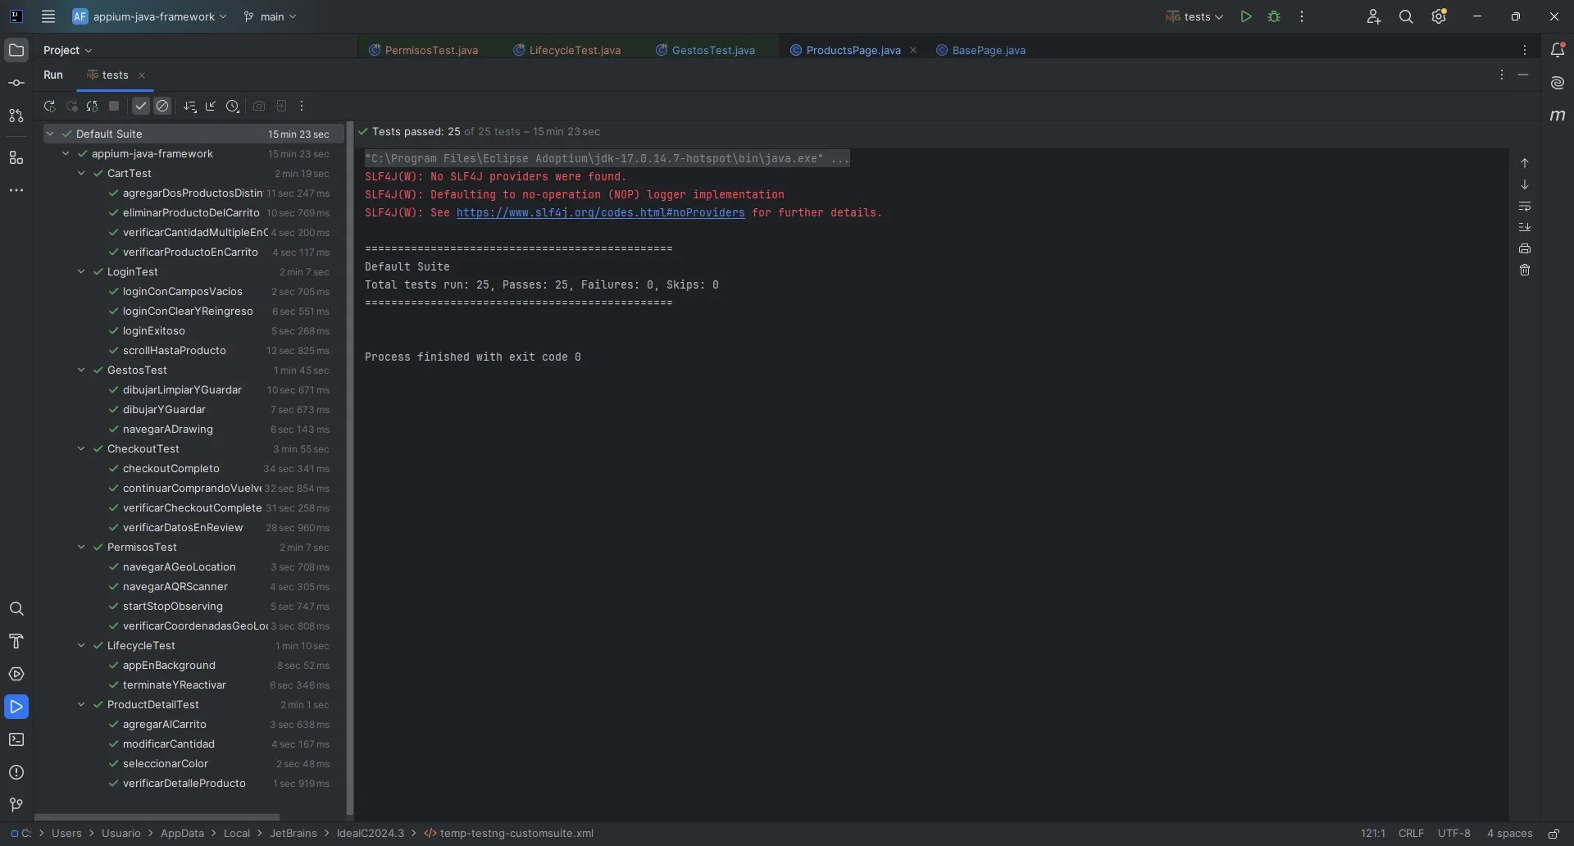Select the tests run tab
The width and height of the screenshot is (1574, 846).
point(114,75)
